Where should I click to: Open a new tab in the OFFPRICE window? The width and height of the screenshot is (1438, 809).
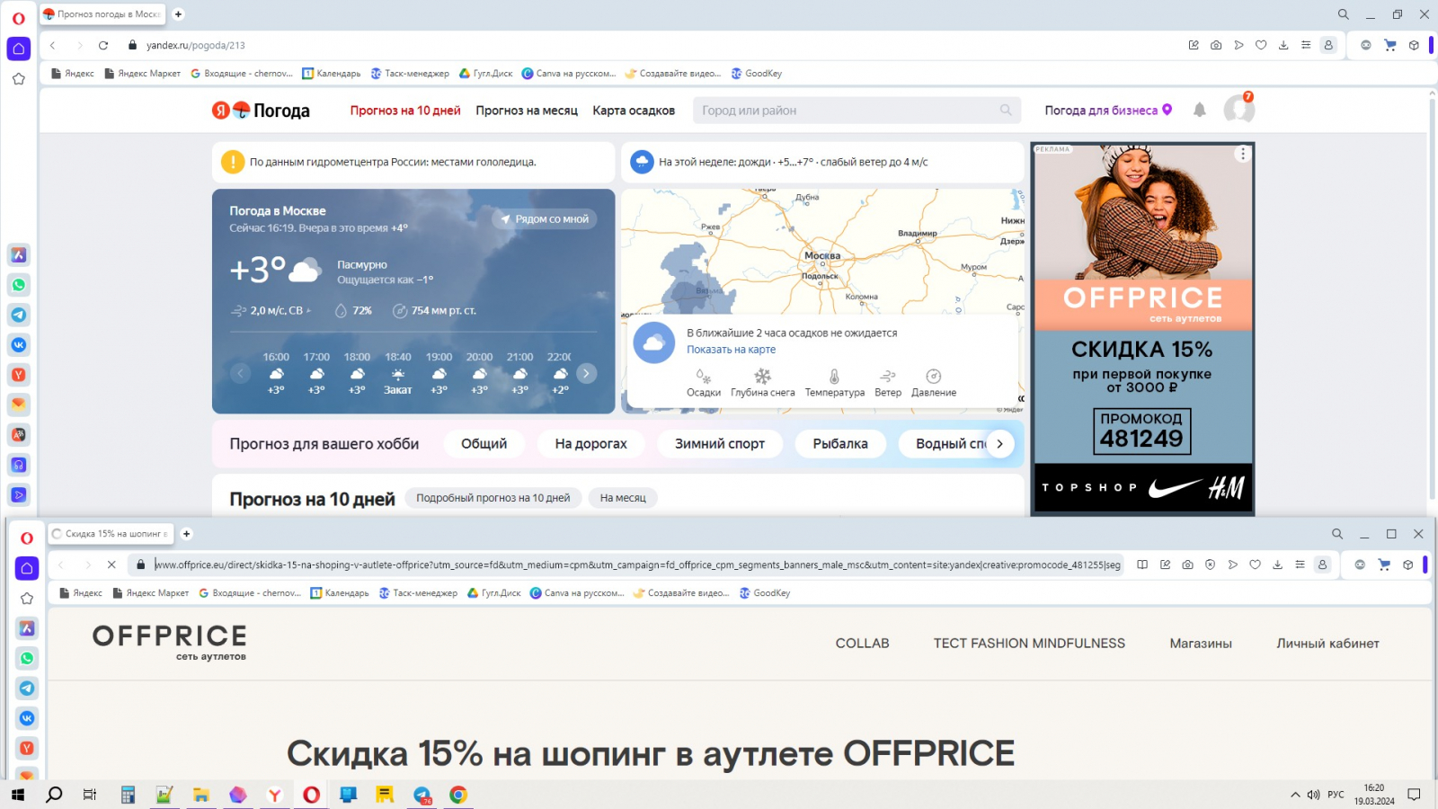(x=187, y=534)
